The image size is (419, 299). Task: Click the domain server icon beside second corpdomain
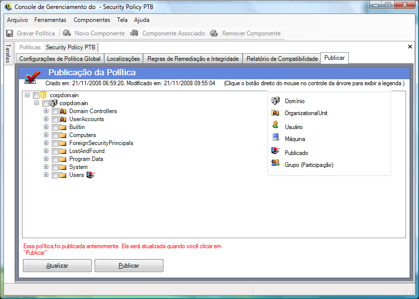click(x=53, y=103)
